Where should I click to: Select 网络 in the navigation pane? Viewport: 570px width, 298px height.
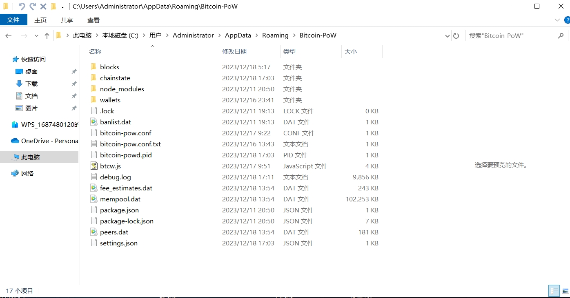tap(27, 173)
